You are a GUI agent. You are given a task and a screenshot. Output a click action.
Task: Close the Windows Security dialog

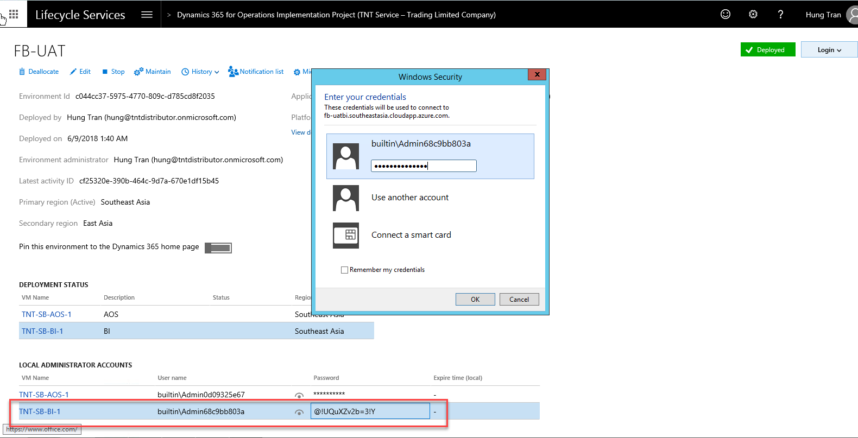click(x=537, y=74)
